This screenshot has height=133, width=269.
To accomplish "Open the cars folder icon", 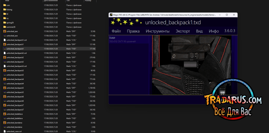I will [5, 5].
